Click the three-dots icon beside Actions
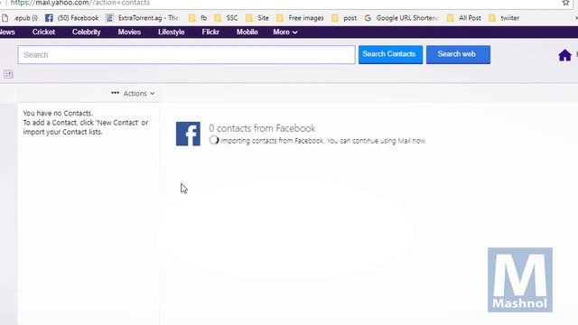This screenshot has height=325, width=578. click(115, 93)
